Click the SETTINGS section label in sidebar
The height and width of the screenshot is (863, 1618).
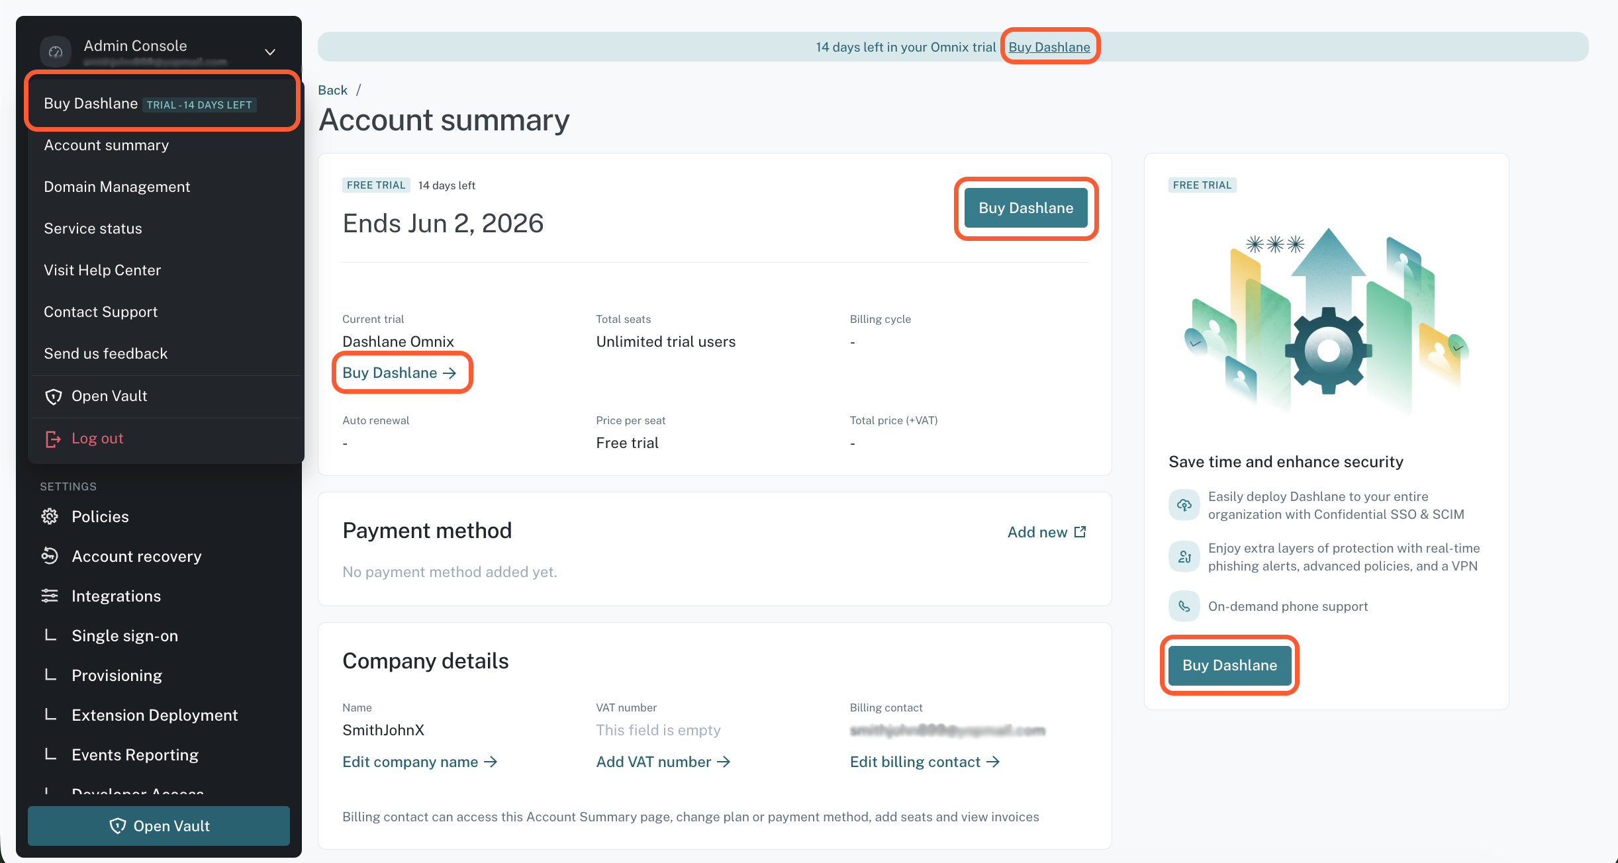click(x=68, y=486)
